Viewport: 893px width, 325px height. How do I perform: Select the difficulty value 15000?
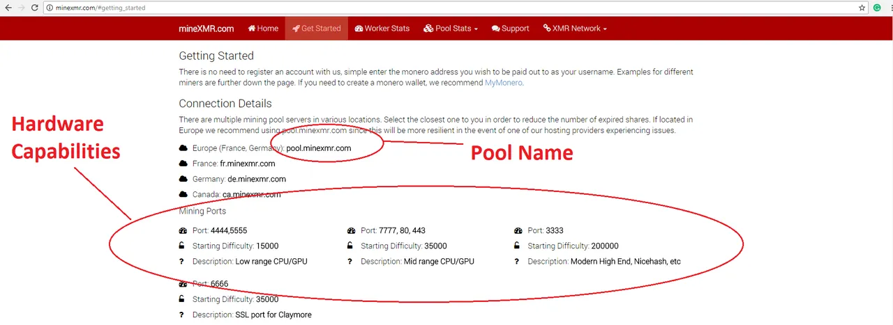267,246
